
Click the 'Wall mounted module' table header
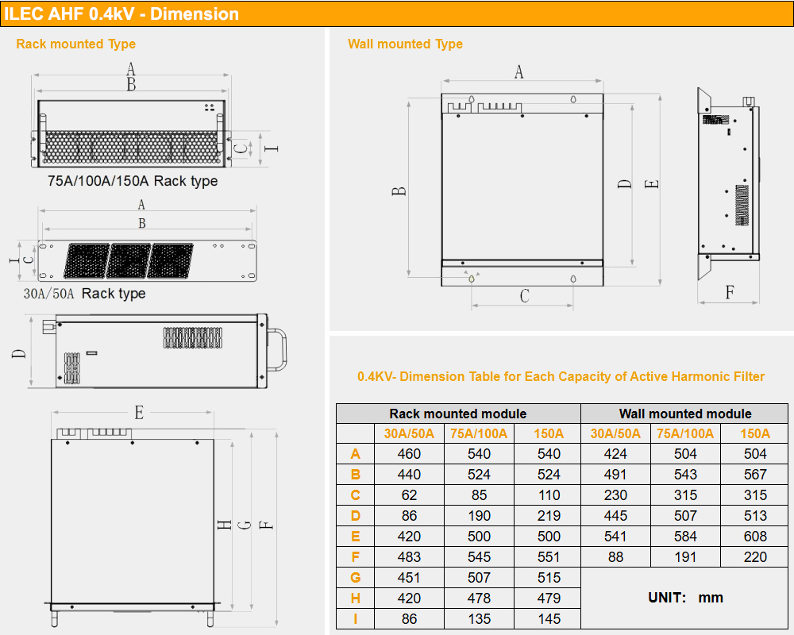tap(684, 414)
